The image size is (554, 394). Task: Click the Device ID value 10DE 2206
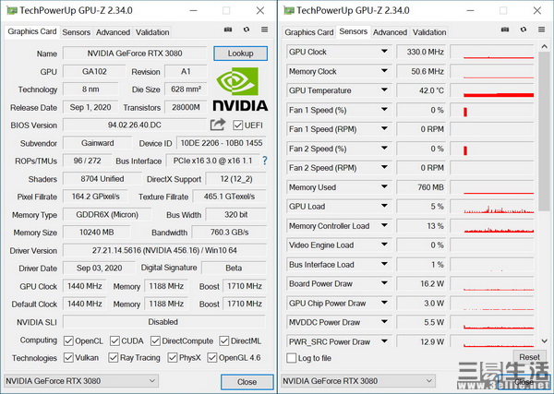[x=222, y=143]
